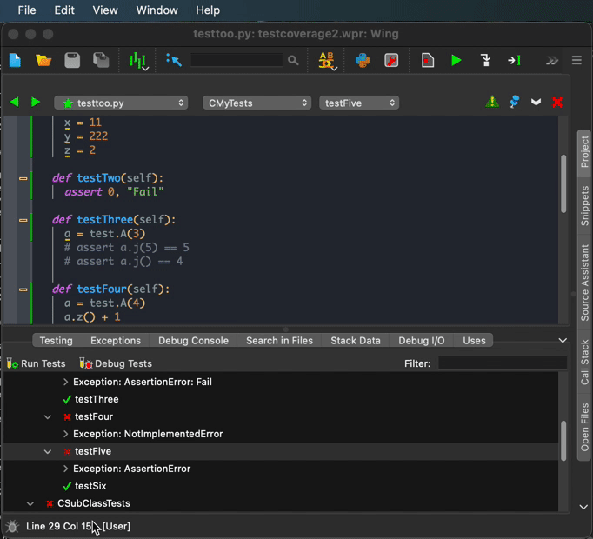Viewport: 593px width, 539px height.
Task: Click the Line 29 Col 15 status text
Action: [58, 526]
